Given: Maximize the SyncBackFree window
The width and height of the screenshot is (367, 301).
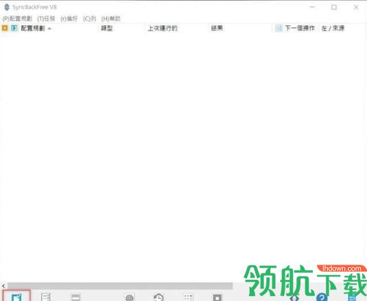Looking at the screenshot, I should (x=334, y=8).
